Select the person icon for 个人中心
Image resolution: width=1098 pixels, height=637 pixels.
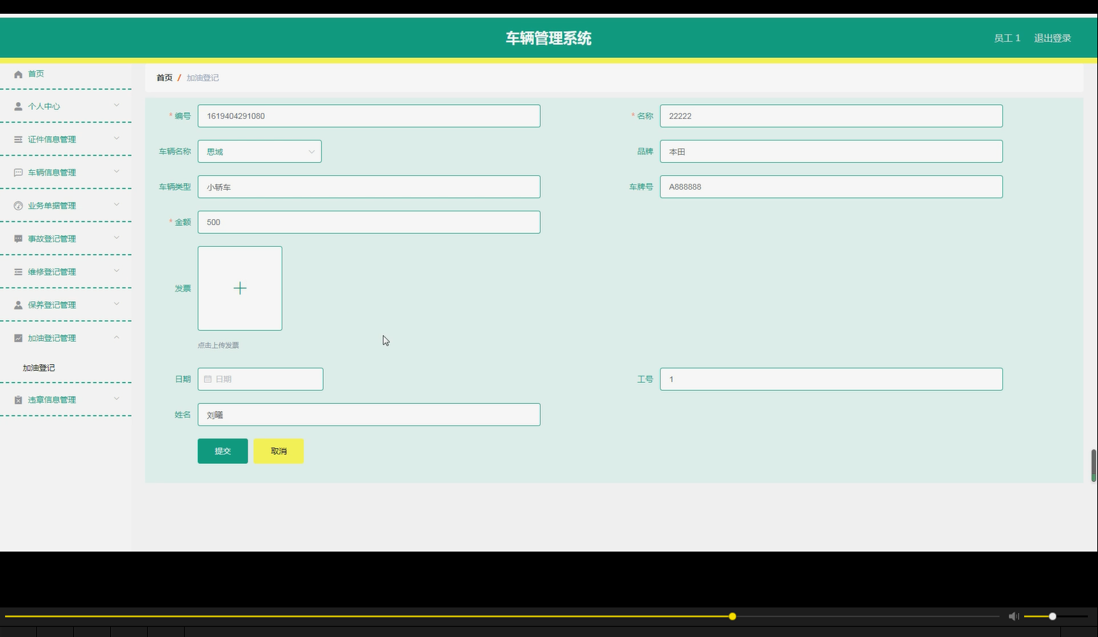click(17, 106)
